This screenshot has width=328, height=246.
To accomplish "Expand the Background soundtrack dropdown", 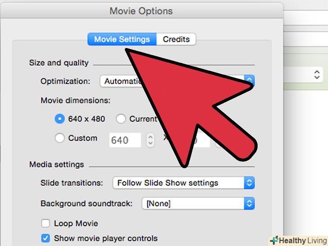I will (198, 204).
